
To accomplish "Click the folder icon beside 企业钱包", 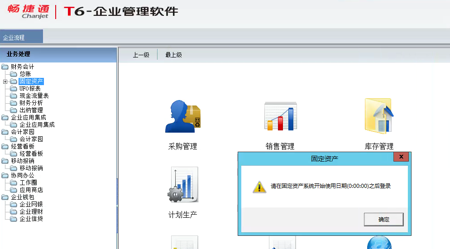I will pos(5,197).
